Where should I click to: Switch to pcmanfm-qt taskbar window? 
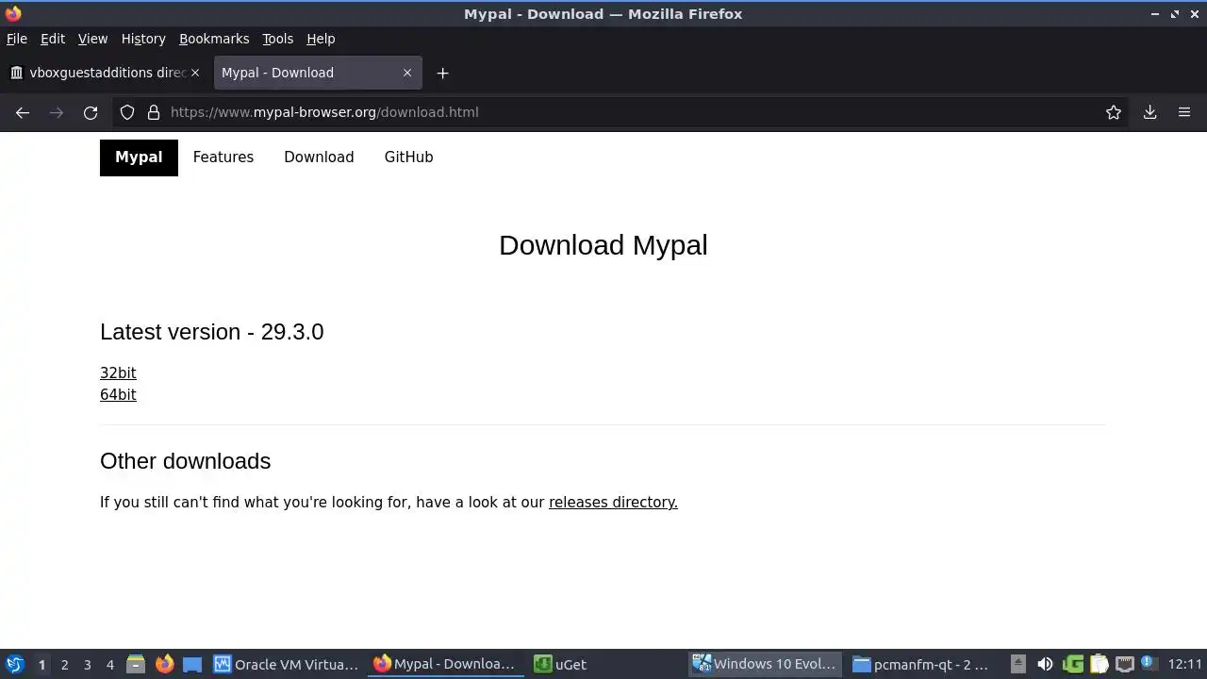[922, 664]
